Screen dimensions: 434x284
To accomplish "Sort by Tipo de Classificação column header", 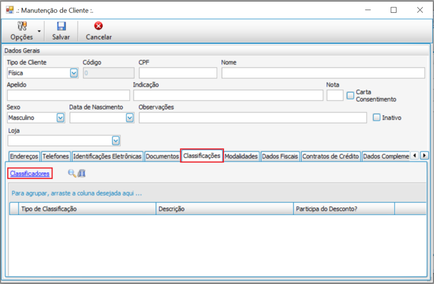I will point(87,209).
